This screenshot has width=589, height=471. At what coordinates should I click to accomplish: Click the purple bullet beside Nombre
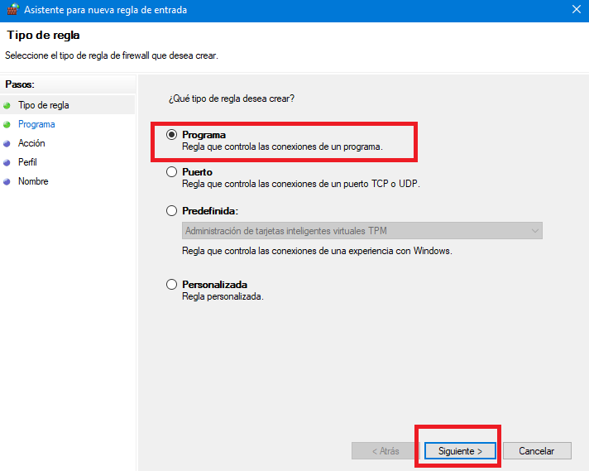click(x=7, y=181)
